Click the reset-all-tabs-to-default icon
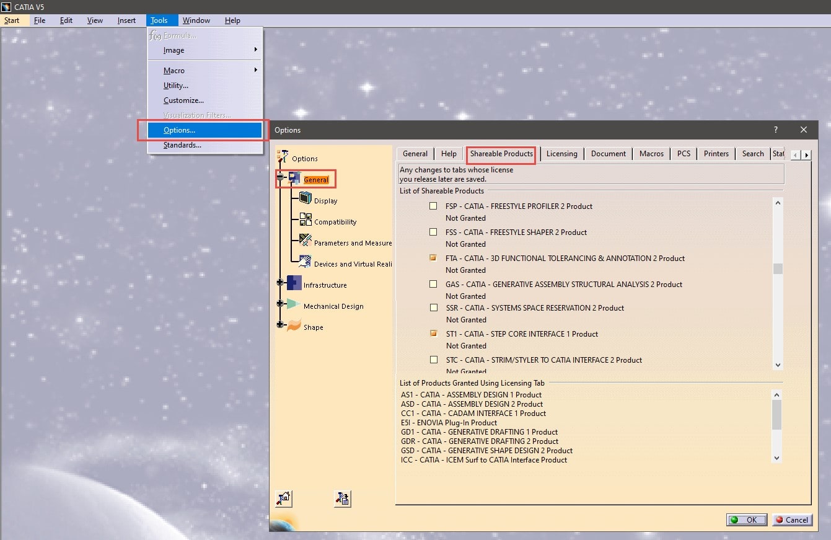 [284, 498]
